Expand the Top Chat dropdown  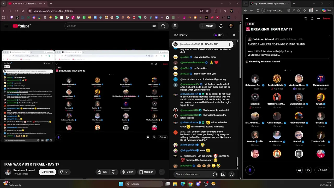coord(181,35)
